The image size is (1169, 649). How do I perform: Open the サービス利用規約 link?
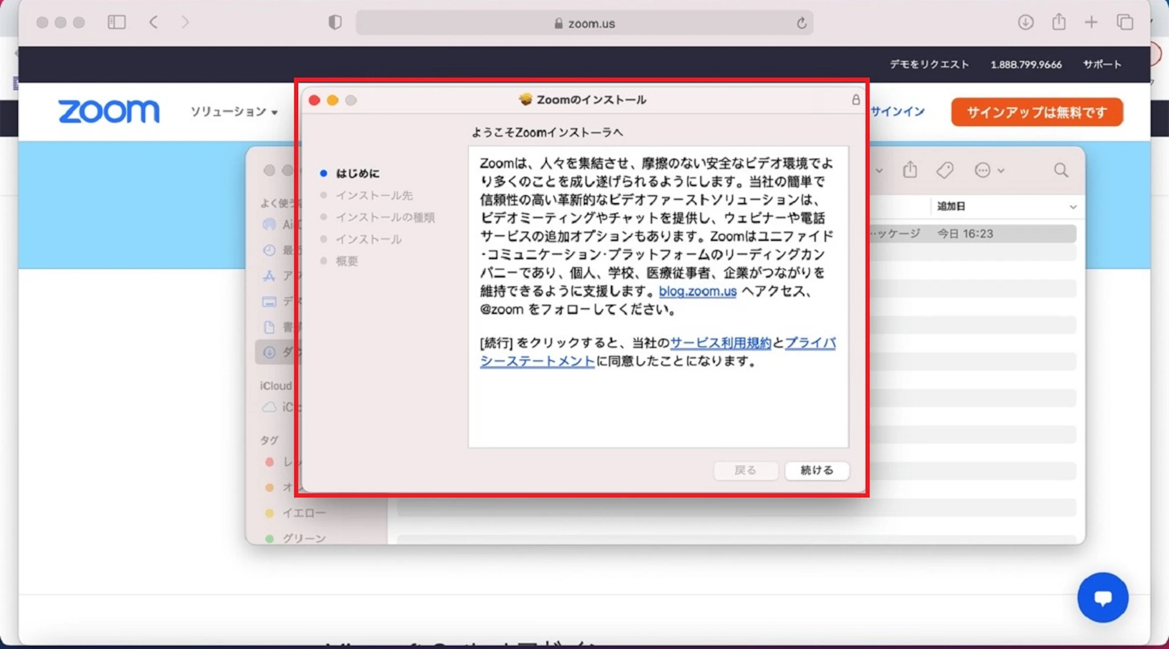click(x=720, y=342)
